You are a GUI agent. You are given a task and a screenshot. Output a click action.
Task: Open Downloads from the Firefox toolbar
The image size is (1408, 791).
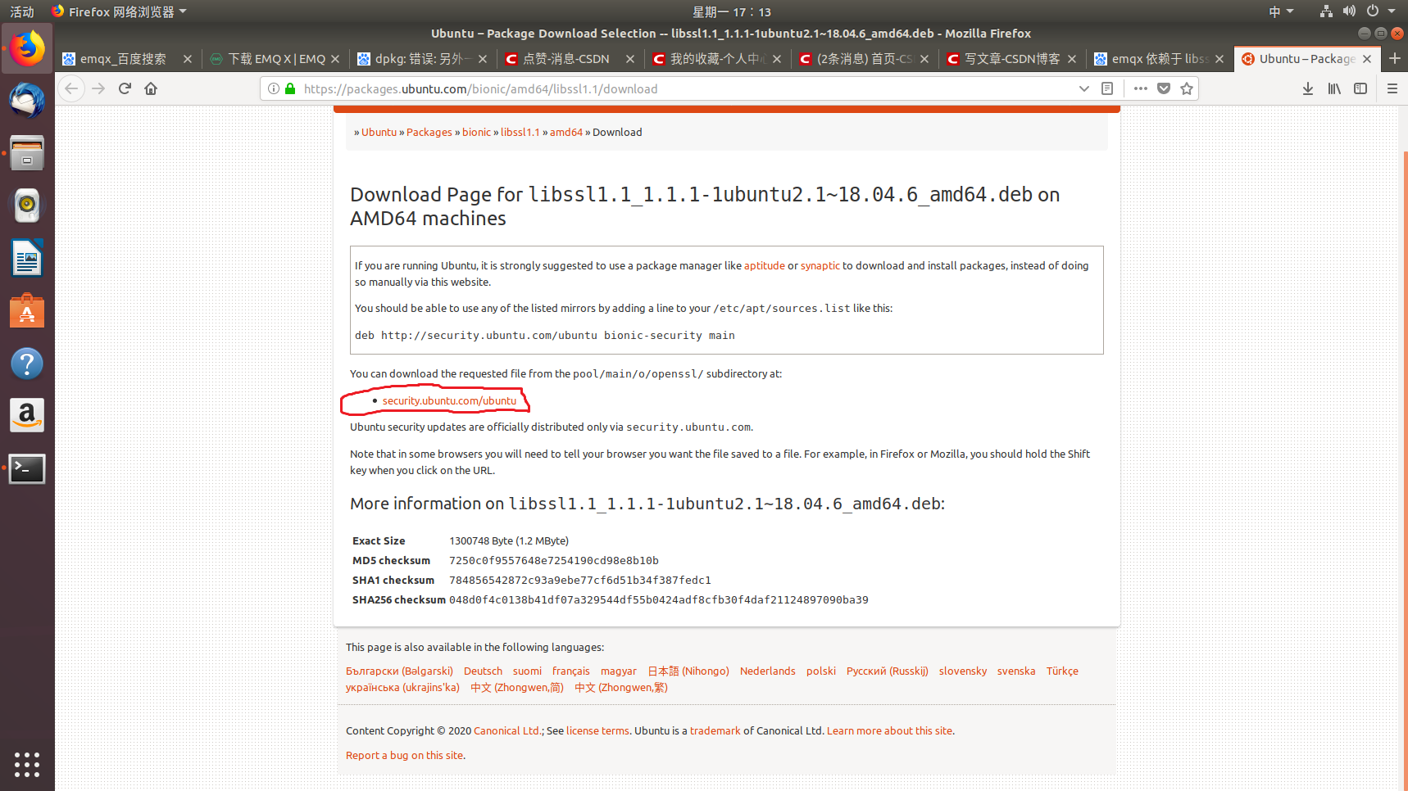coord(1308,88)
